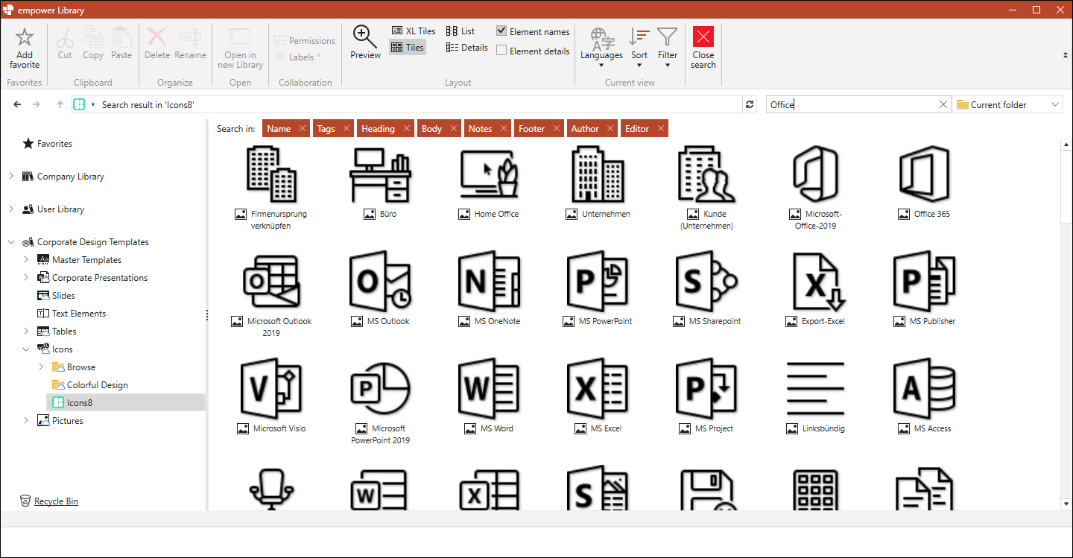Collapse the Icons folder
Image resolution: width=1073 pixels, height=558 pixels.
26,349
